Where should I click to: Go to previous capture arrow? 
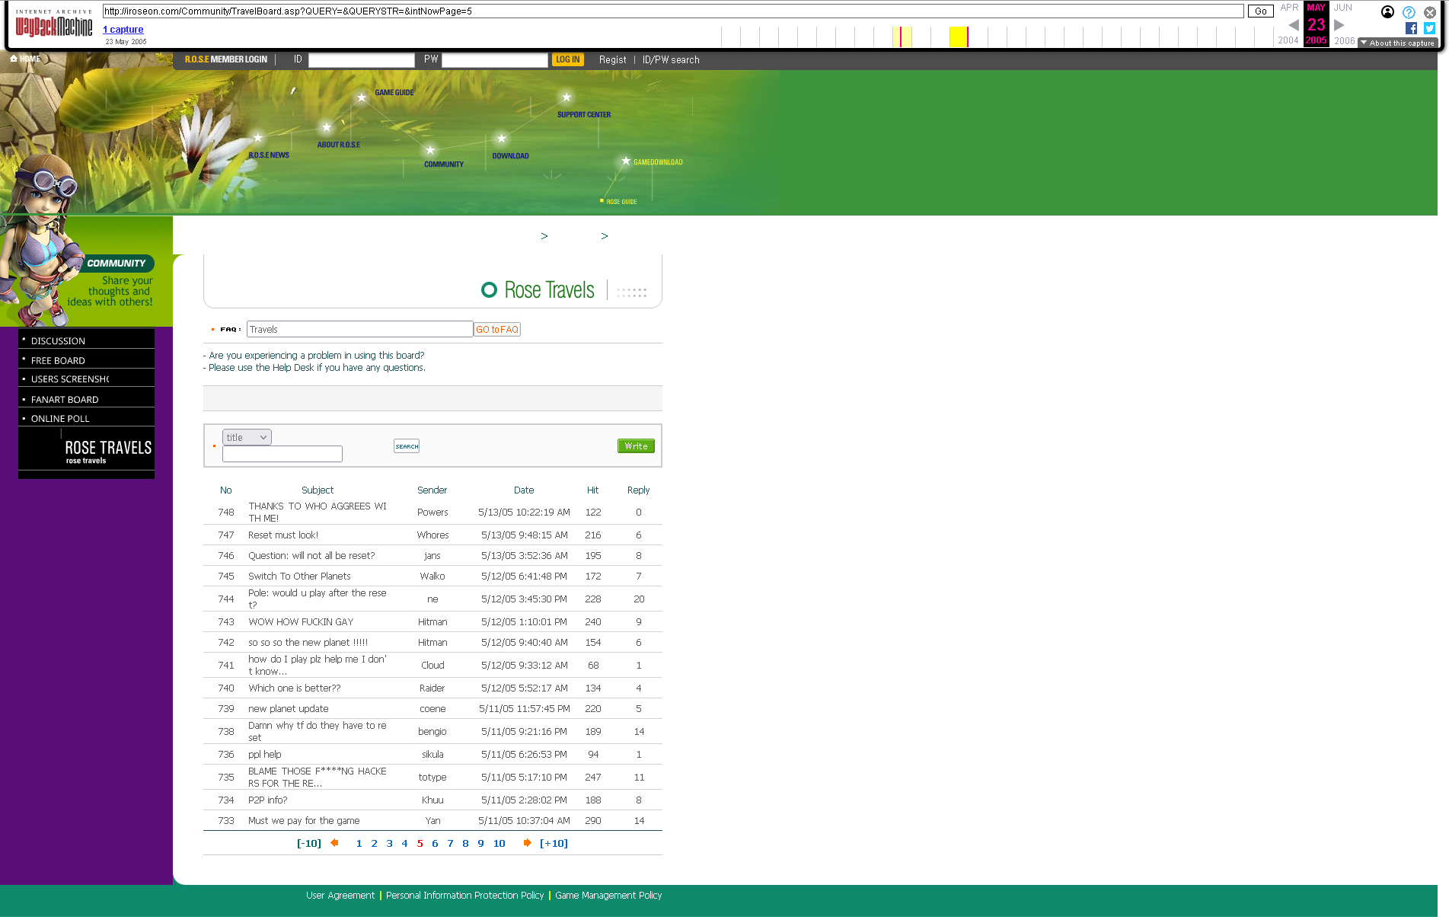click(1293, 24)
